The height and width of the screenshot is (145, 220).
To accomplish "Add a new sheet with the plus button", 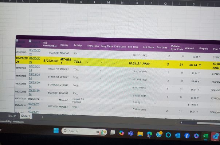I will click(42, 117).
